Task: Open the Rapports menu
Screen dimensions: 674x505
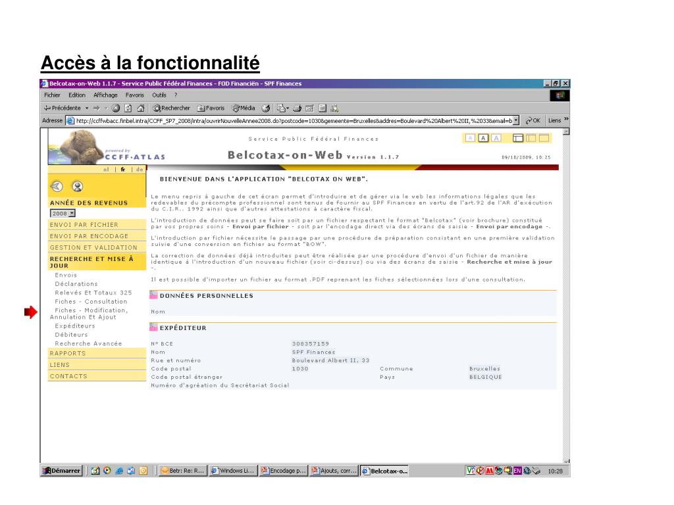Action: [97, 353]
